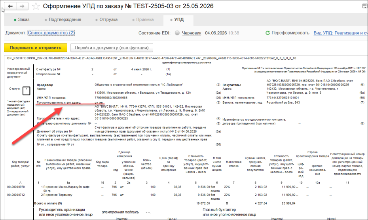Click Переформировать to regenerate the document
Screen dimensions: 368x220
coord(290,33)
